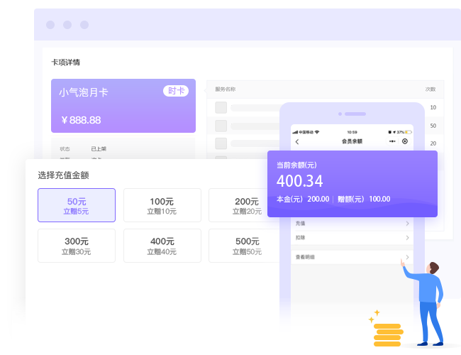The width and height of the screenshot is (461, 355).
Task: Click the third service row placeholder icon
Action: pos(221,143)
